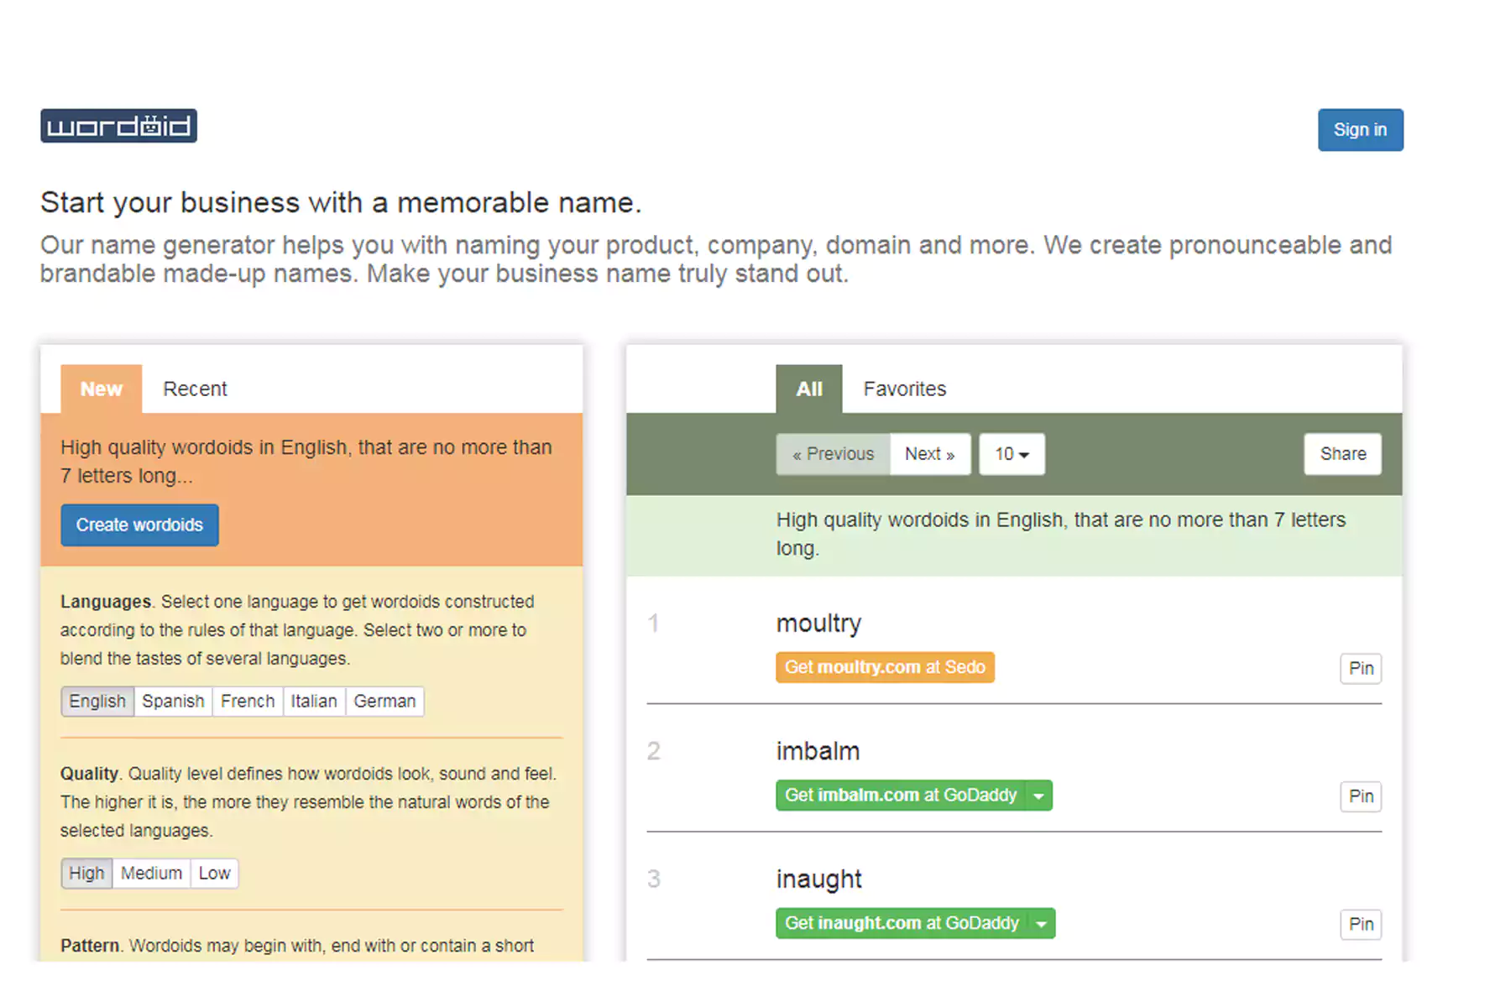Image resolution: width=1511 pixels, height=1007 pixels.
Task: Open the Favorites tab
Action: tap(904, 389)
